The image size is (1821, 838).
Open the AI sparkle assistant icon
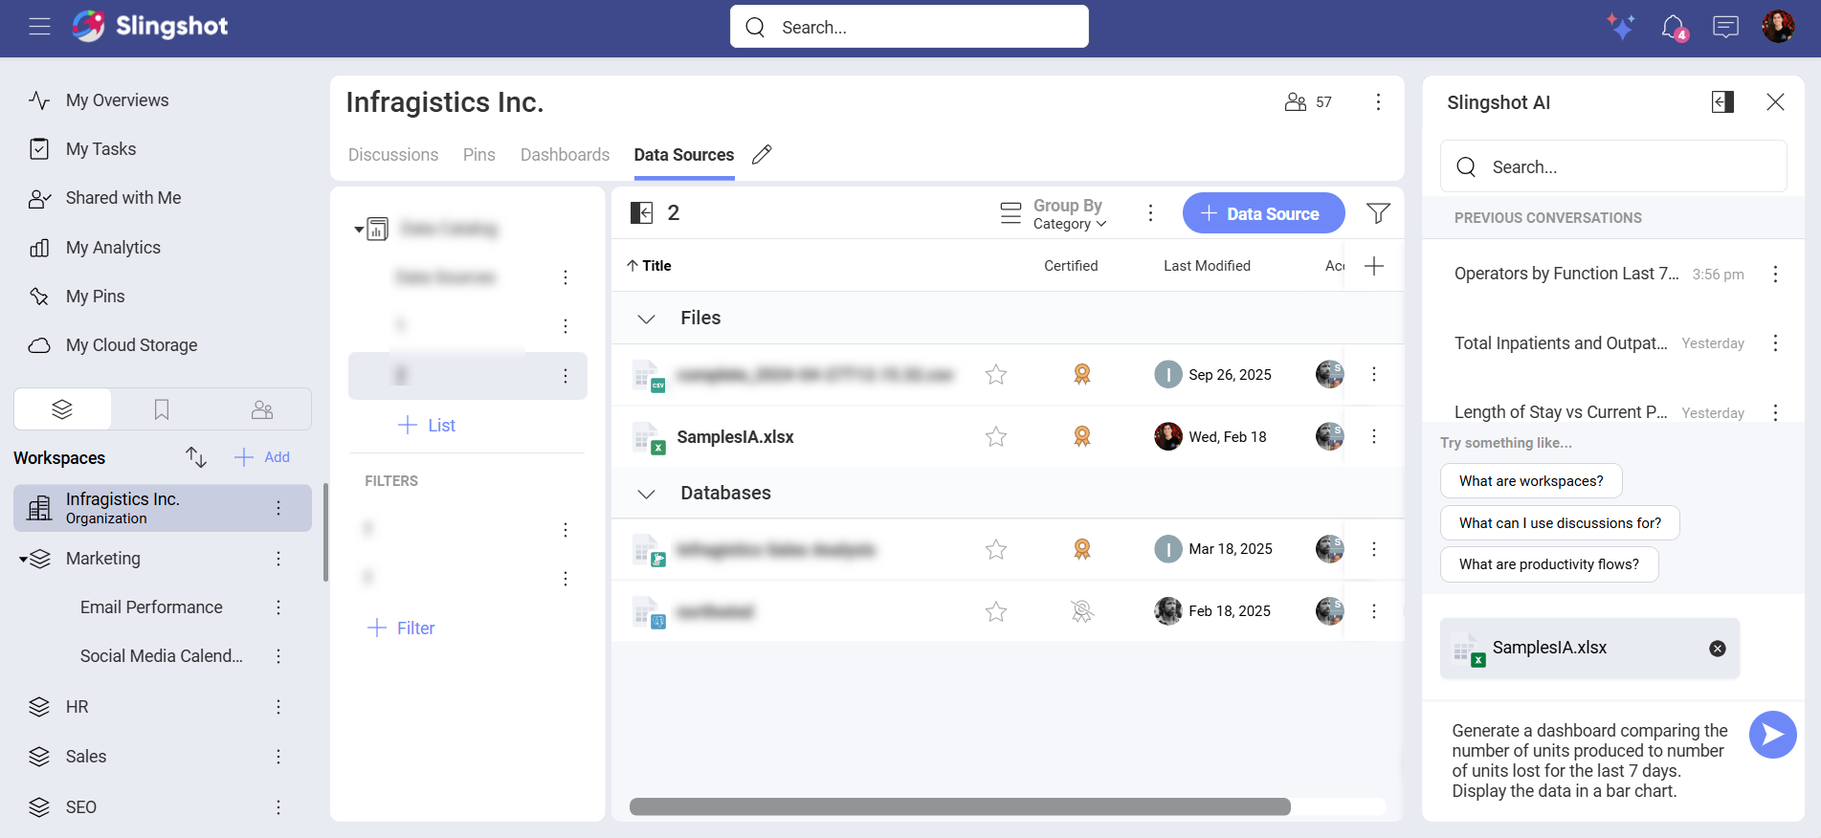[x=1620, y=26]
